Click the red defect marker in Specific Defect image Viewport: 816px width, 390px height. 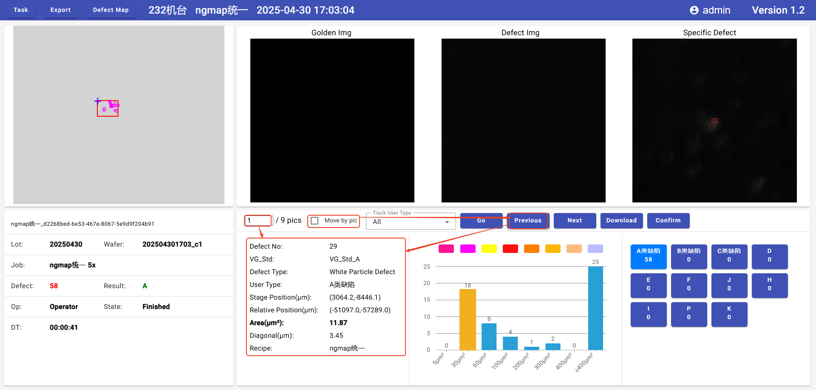pos(714,121)
